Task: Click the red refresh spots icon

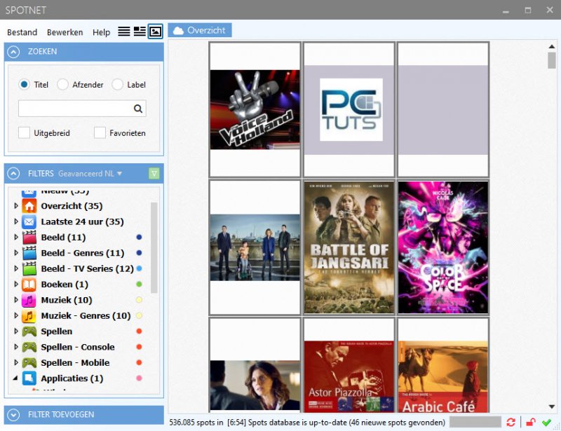Action: (x=511, y=422)
